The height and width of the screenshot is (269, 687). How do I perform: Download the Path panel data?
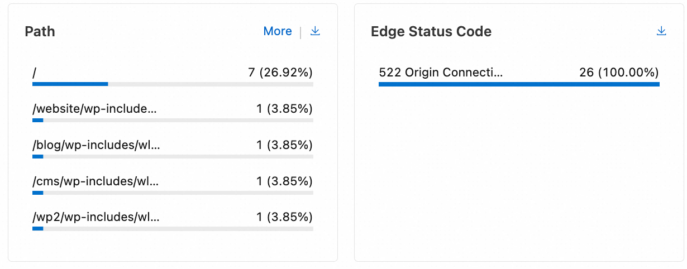pyautogui.click(x=315, y=31)
